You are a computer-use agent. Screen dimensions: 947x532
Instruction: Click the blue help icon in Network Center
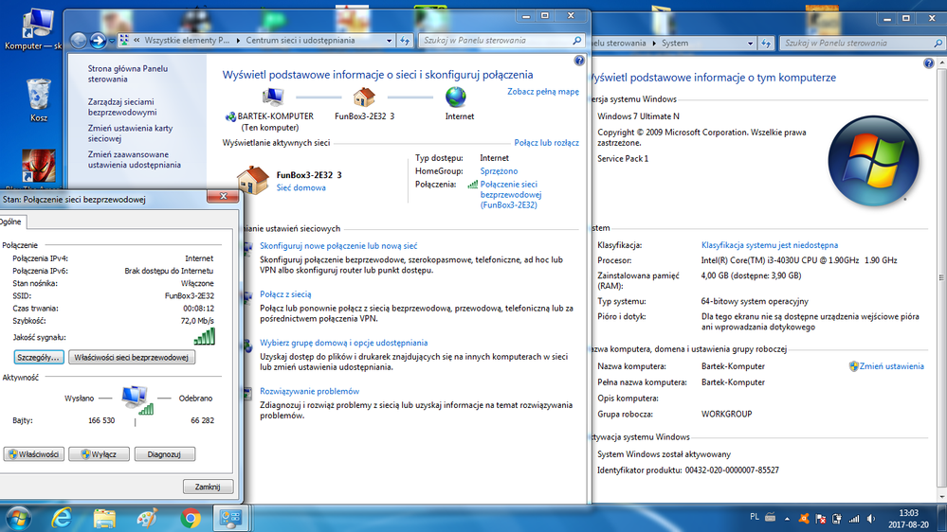(579, 62)
